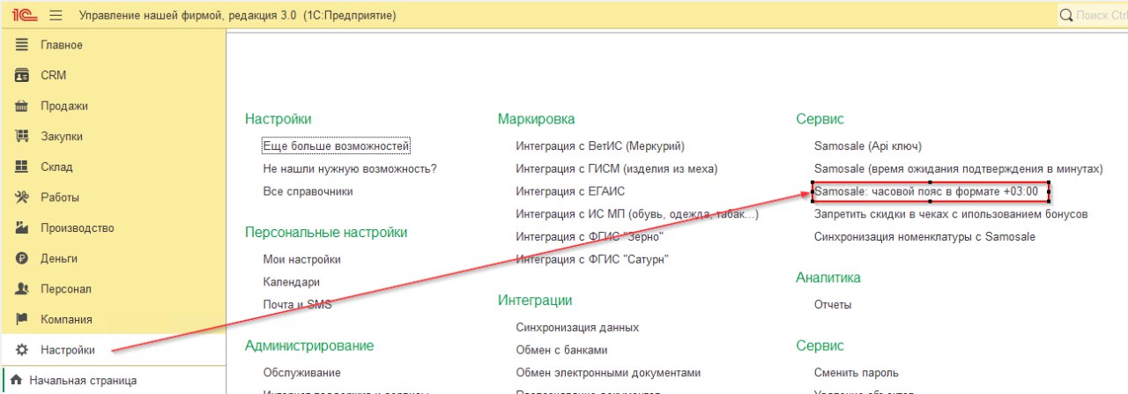Open Обмен электронными документами link
The width and height of the screenshot is (1128, 394).
coord(608,373)
